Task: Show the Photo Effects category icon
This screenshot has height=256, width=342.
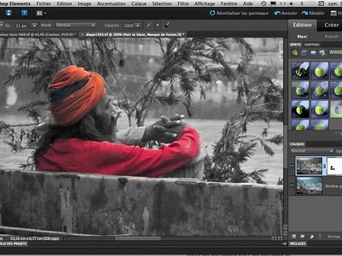Action: 313,53
